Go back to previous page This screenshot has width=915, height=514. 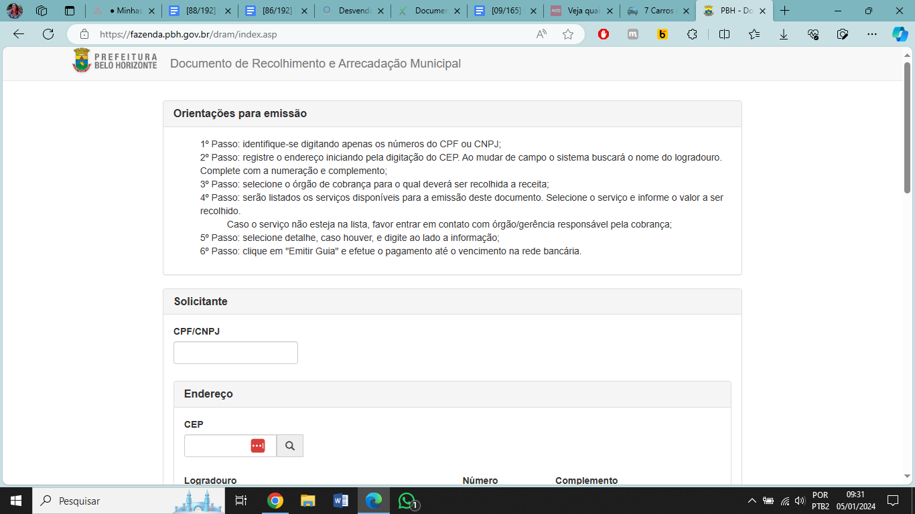[x=19, y=34]
